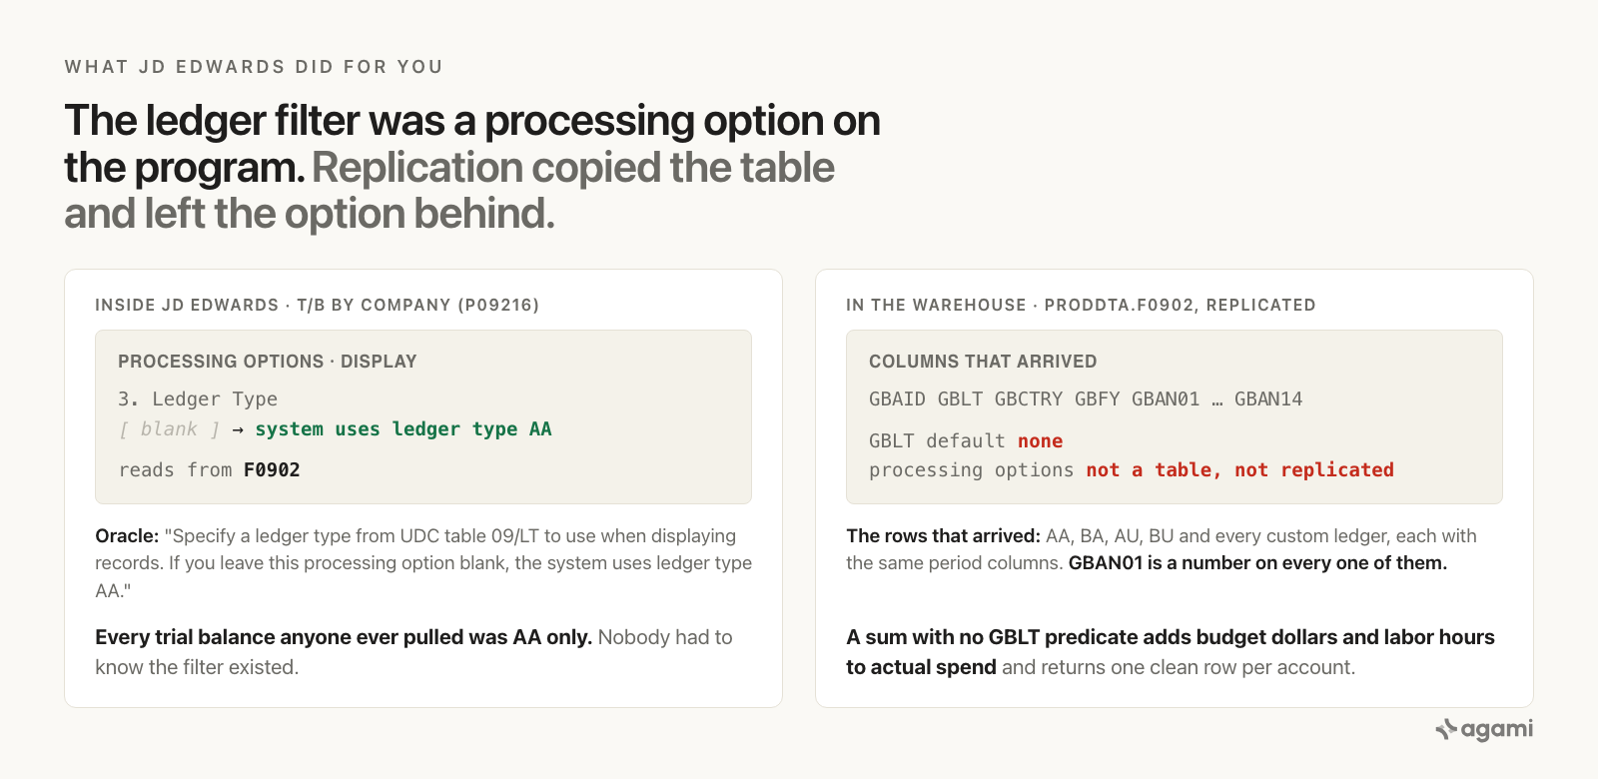Click the 'Columns that arrived' label
Image resolution: width=1598 pixels, height=779 pixels.
(983, 362)
